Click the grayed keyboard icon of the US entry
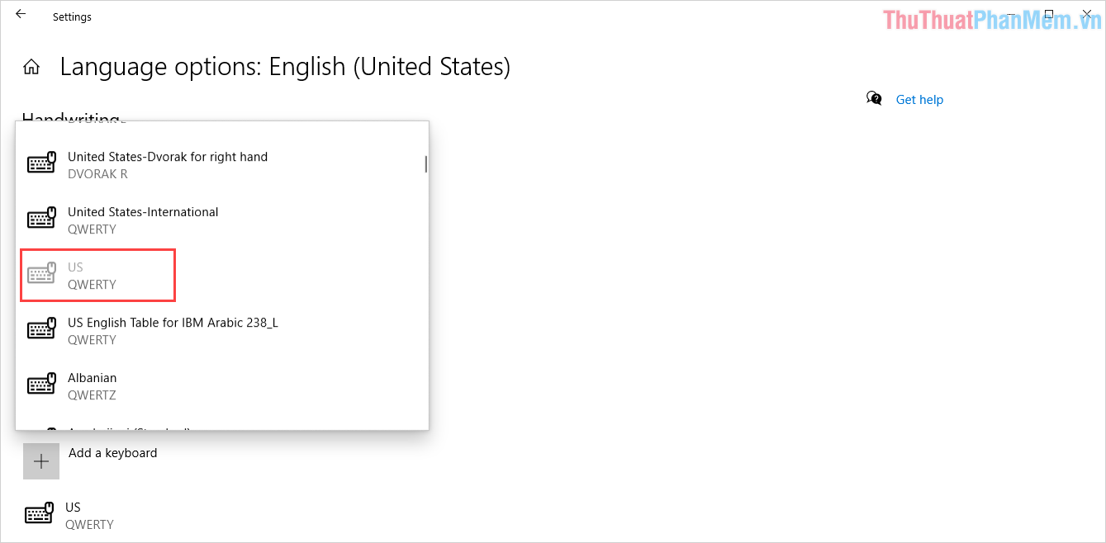1106x543 pixels. click(41, 273)
